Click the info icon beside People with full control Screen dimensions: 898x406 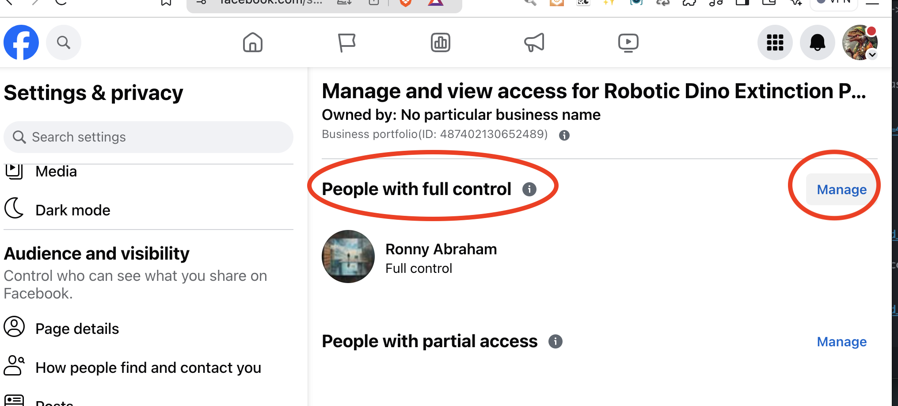[529, 189]
